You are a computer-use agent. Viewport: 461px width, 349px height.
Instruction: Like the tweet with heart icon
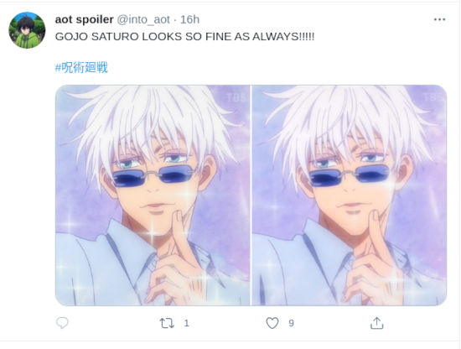272,323
